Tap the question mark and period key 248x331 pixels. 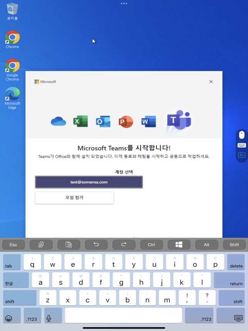(x=207, y=298)
